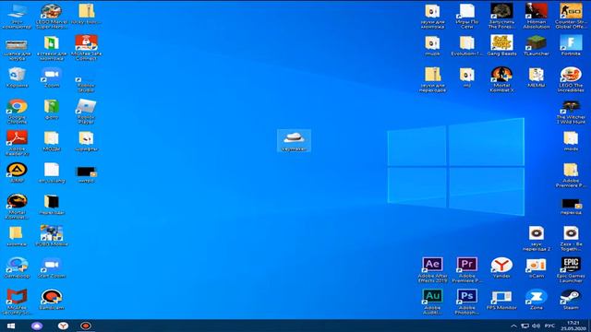Screen dimensions: 591x332
Task: Open the Zoom desktop shortcut
Action: [52, 77]
